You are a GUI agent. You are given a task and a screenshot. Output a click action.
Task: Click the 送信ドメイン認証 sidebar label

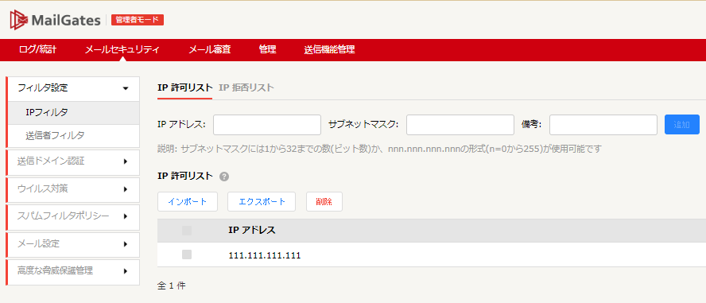51,161
